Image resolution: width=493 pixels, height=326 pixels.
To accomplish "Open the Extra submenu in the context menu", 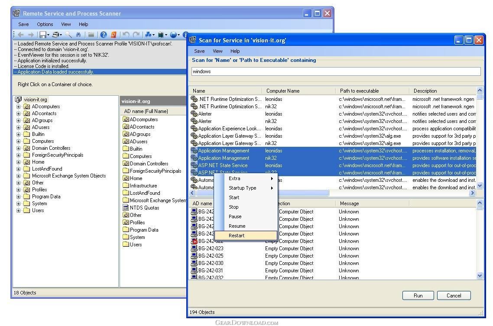I will (246, 178).
